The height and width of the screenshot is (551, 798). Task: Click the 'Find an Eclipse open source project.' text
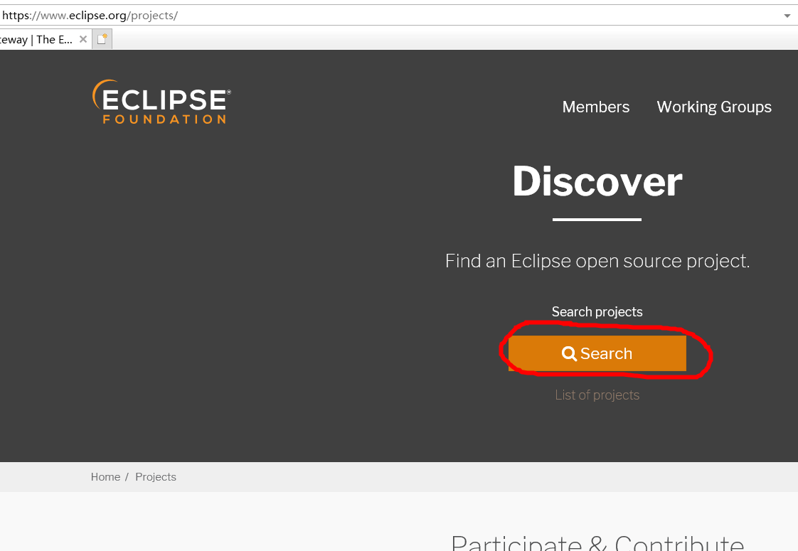597,261
